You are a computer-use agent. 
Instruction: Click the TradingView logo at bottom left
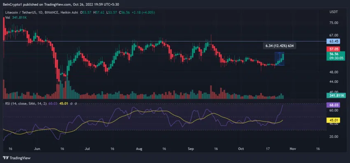17,158
